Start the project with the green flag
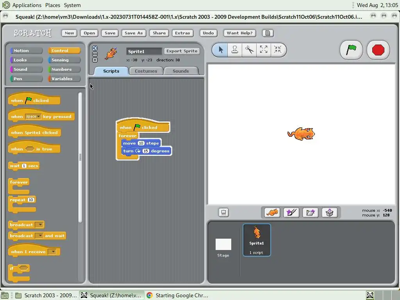 coord(351,50)
